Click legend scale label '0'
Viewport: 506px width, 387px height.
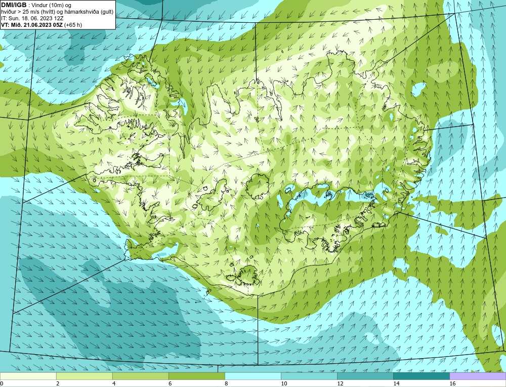click(x=2, y=383)
